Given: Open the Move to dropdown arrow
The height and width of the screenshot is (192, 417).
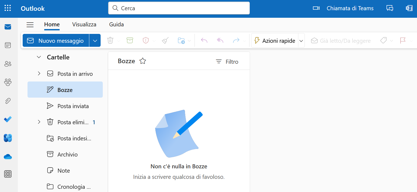Looking at the screenshot, I should pyautogui.click(x=189, y=41).
